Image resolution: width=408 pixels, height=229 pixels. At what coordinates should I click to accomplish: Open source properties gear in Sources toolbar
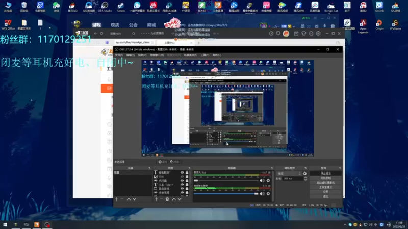[x=167, y=199]
